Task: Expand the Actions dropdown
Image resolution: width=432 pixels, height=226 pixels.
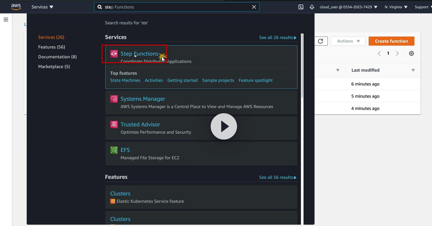Action: click(x=348, y=41)
